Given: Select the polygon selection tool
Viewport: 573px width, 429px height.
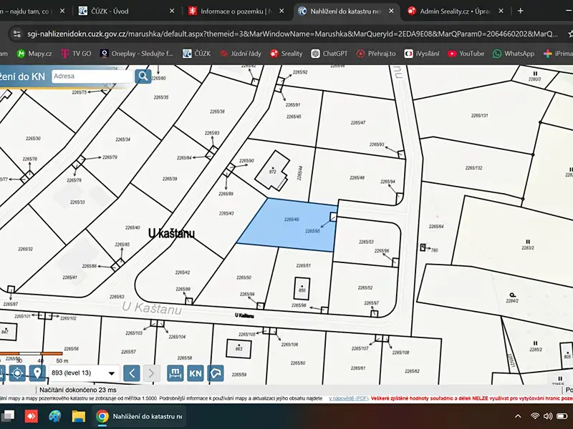Looking at the screenshot, I should point(216,373).
